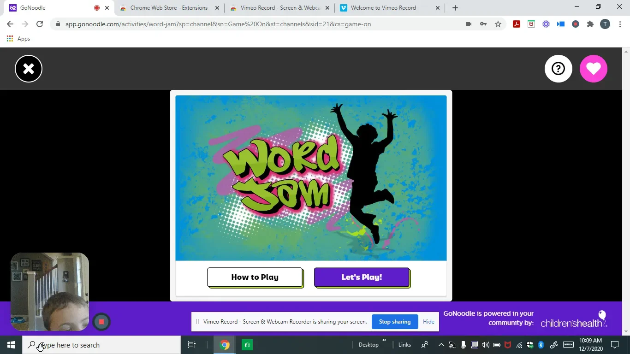Show hidden system tray icons
This screenshot has height=354, width=630.
coord(441,345)
